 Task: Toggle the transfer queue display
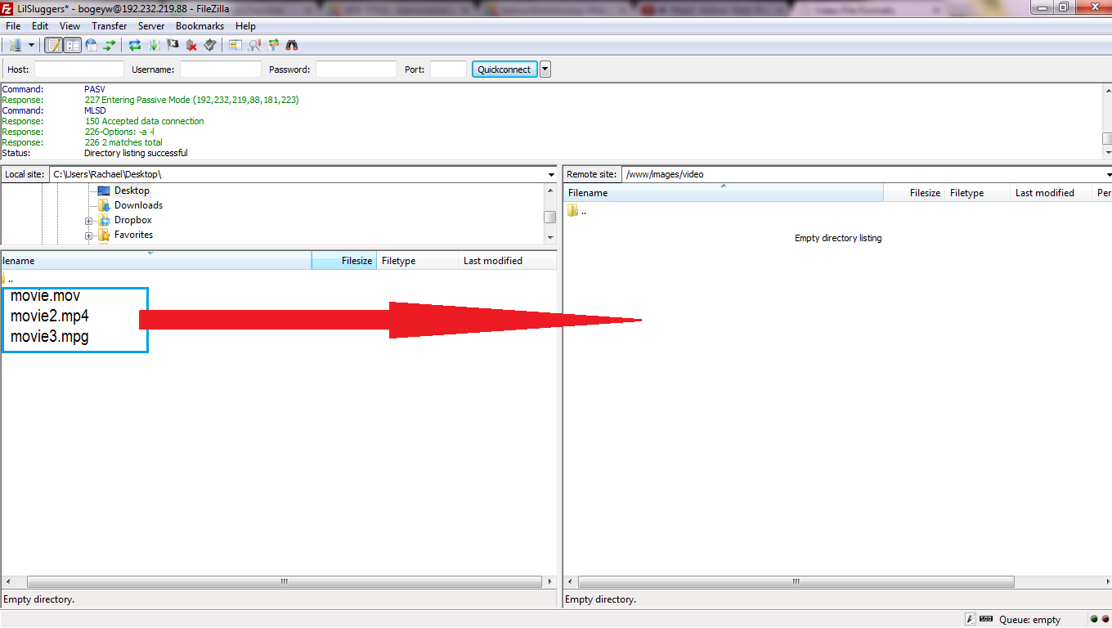click(109, 45)
